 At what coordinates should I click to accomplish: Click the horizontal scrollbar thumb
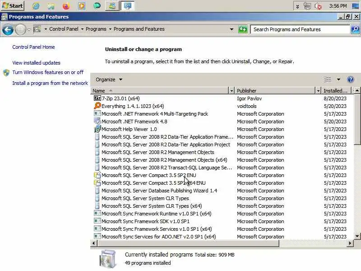pos(188,243)
